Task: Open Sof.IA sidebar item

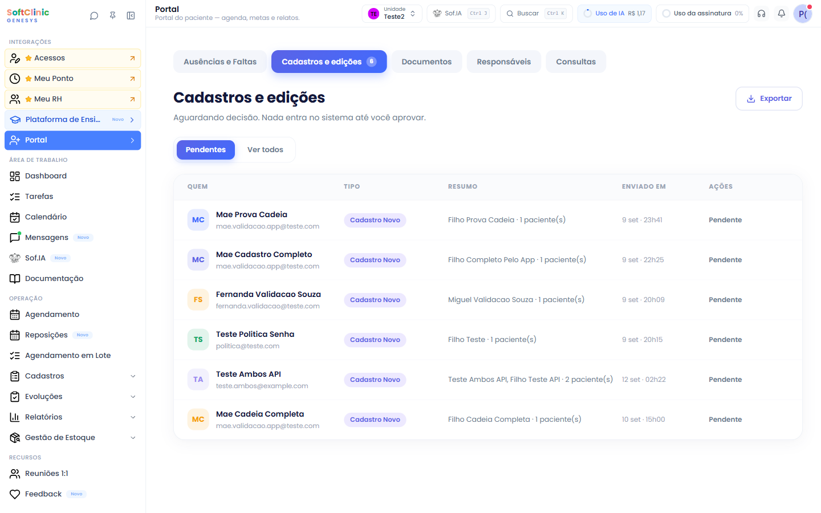Action: point(72,258)
